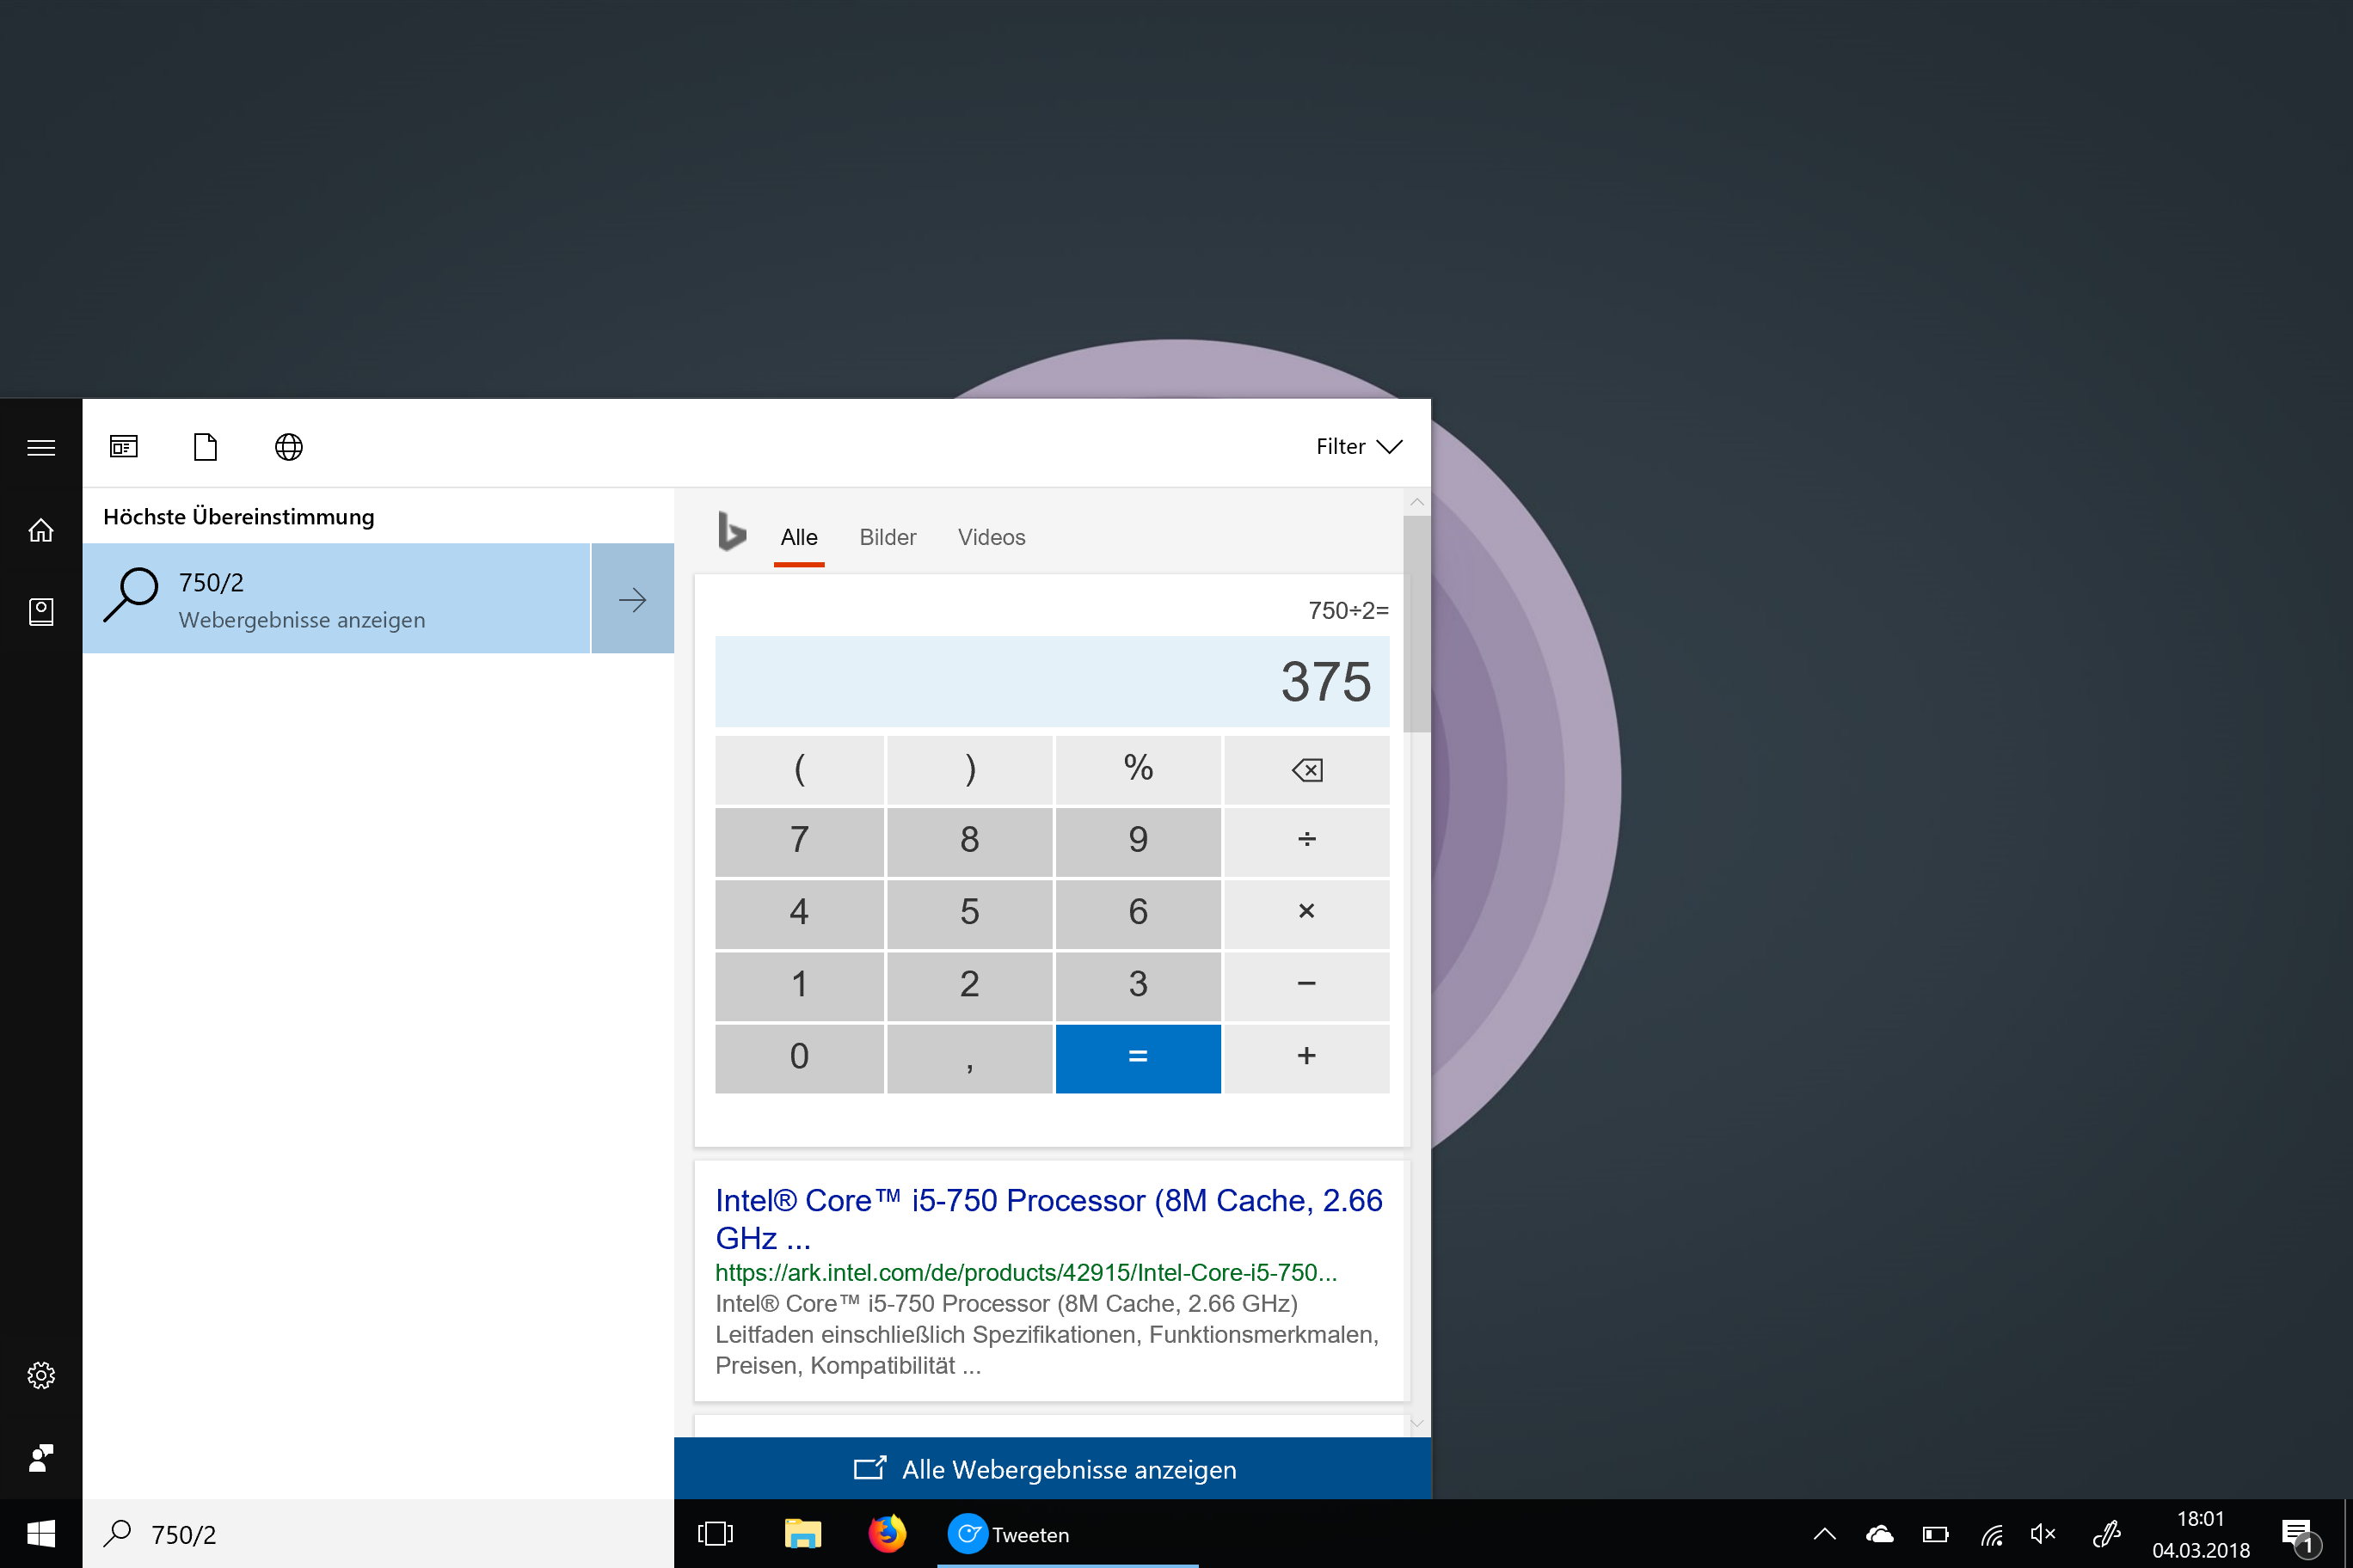Select the 750/2 web search result
Viewport: 2353px width, 1568px height.
pos(336,598)
